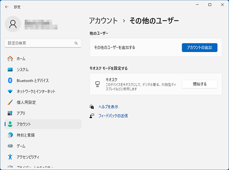Click the キオスク card title
Viewport: 229px width, 170px height.
(112, 79)
